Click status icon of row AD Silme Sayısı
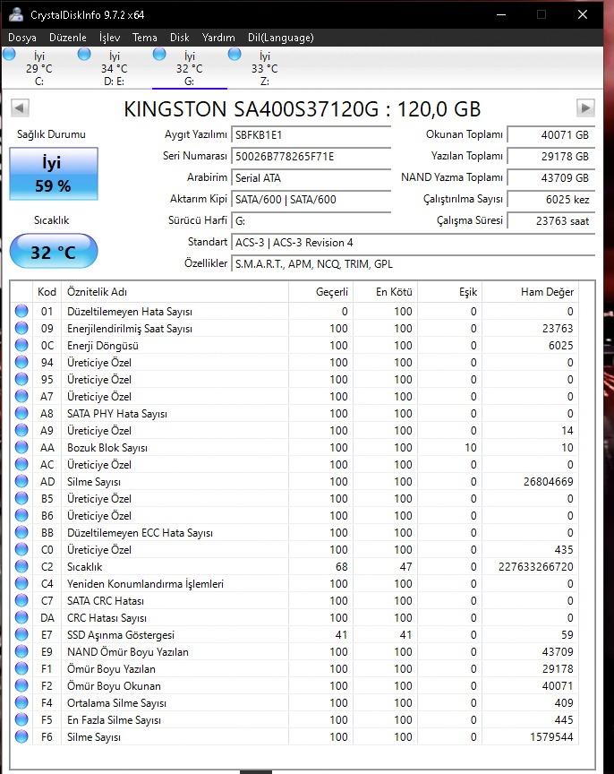This screenshot has height=774, width=614. click(x=21, y=481)
